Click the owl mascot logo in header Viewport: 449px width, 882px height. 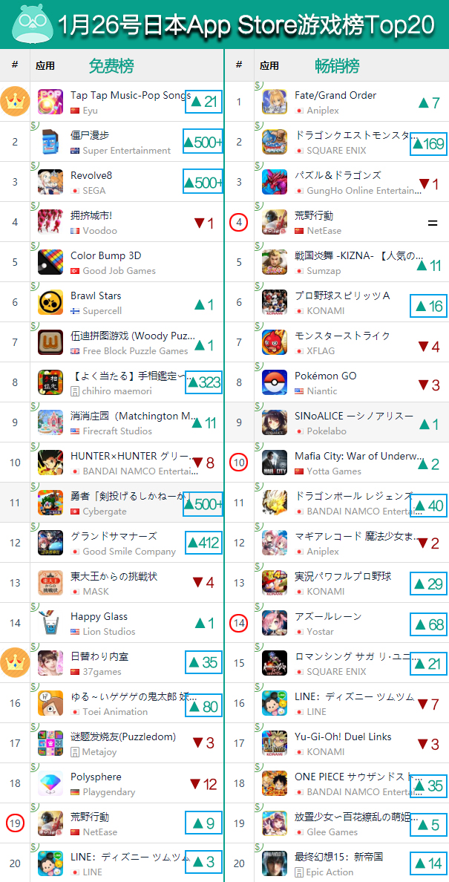point(30,24)
